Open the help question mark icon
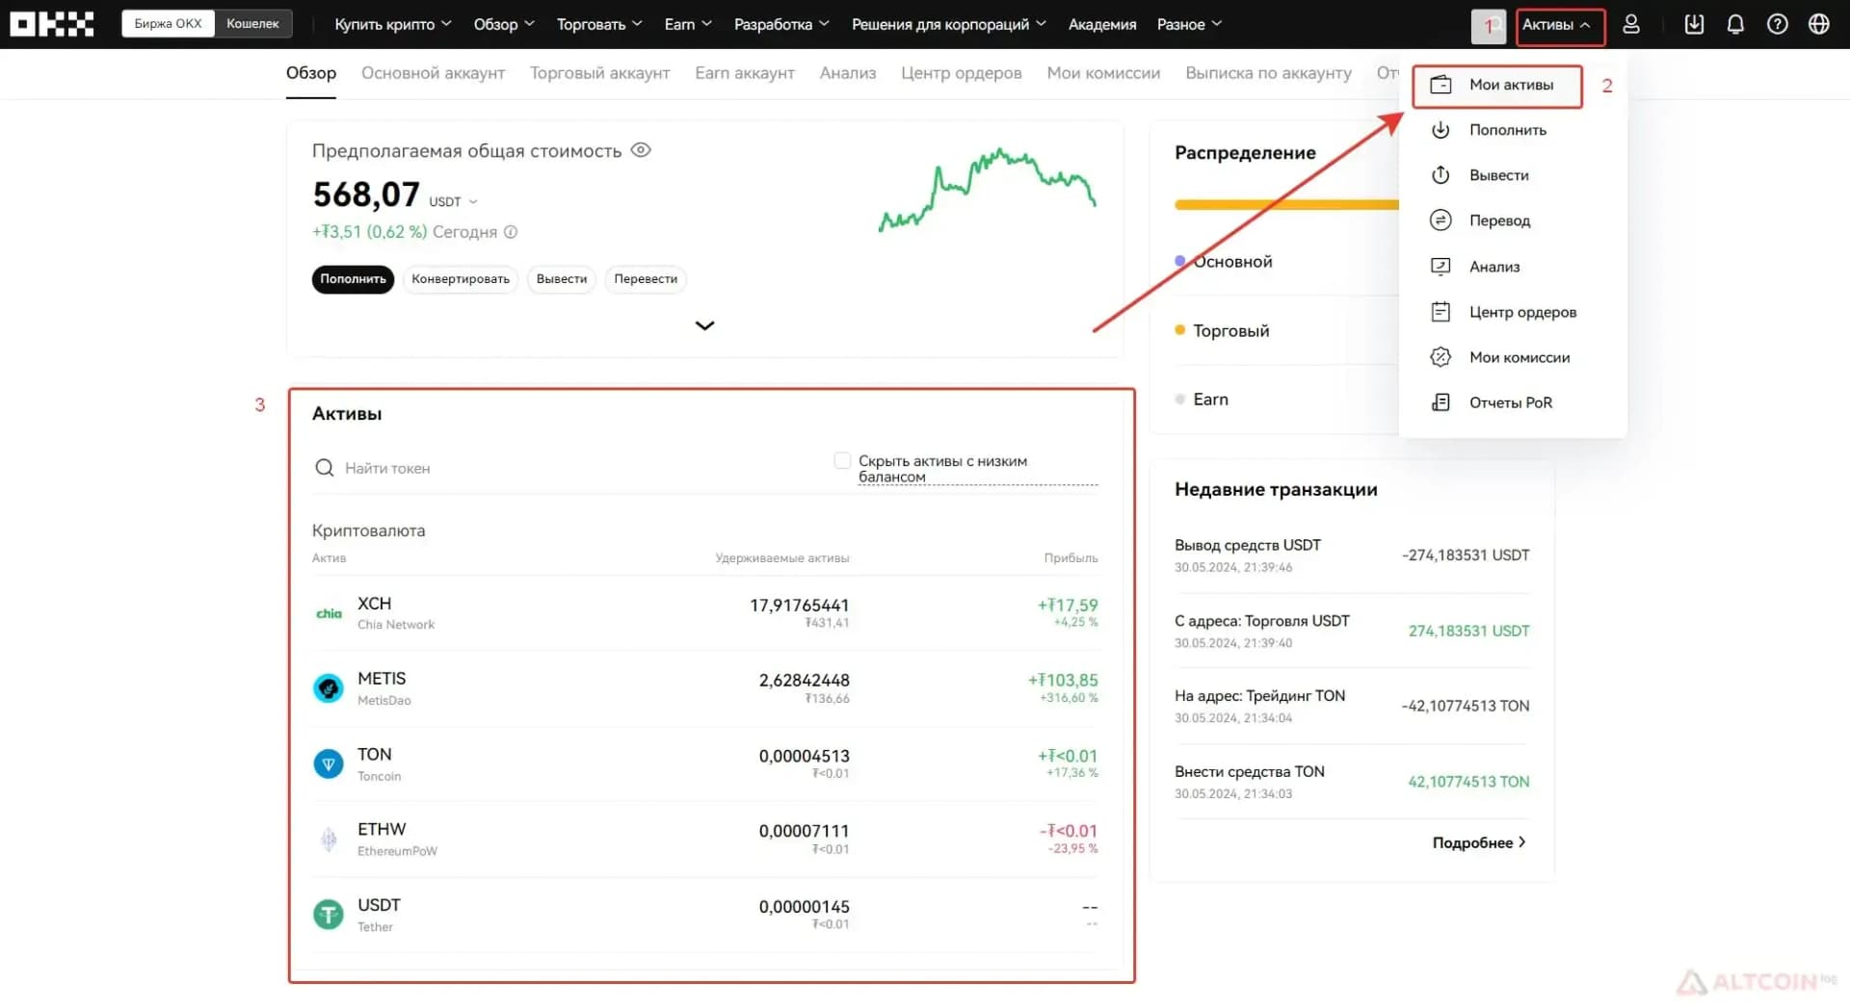1850x1008 pixels. (x=1778, y=24)
